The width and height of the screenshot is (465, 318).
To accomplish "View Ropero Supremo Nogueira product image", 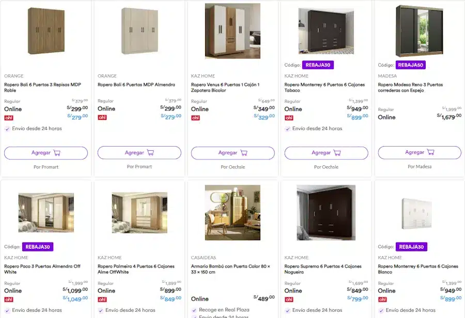I will click(326, 213).
